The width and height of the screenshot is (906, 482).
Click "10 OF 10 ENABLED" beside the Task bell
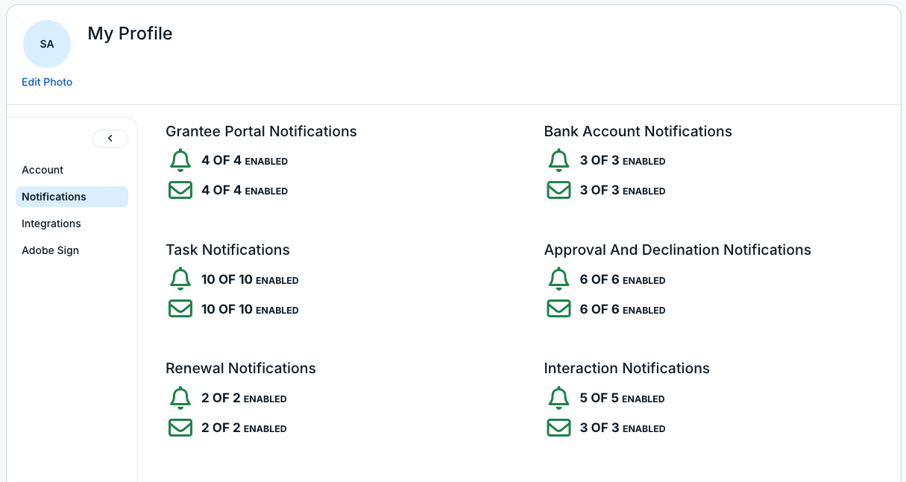[250, 280]
